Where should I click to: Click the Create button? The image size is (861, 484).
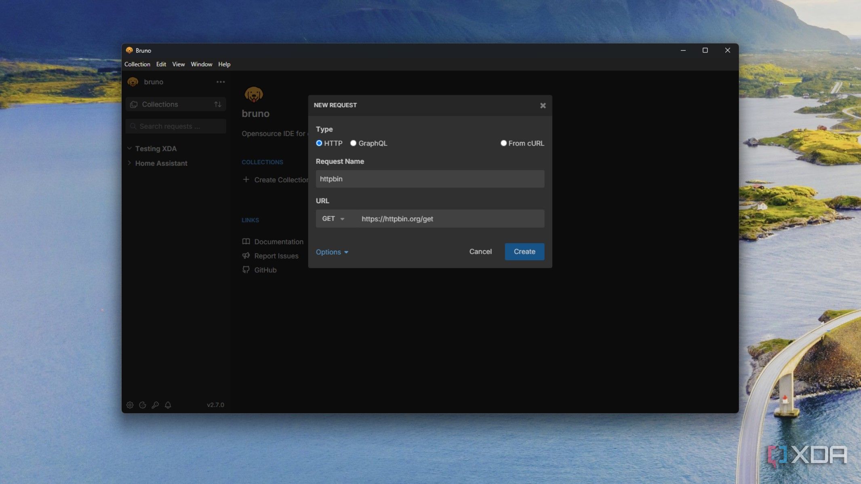[x=524, y=252]
